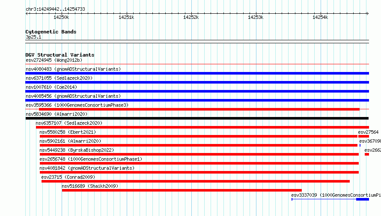Click the esv27564 variant label

pos(368,132)
